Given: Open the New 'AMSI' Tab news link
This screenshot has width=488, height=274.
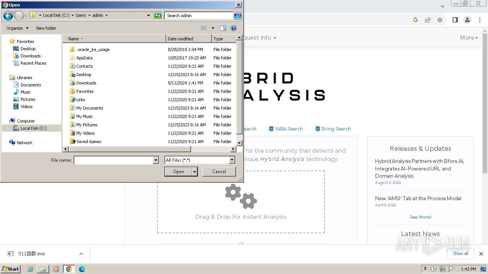Looking at the screenshot, I should 418,198.
